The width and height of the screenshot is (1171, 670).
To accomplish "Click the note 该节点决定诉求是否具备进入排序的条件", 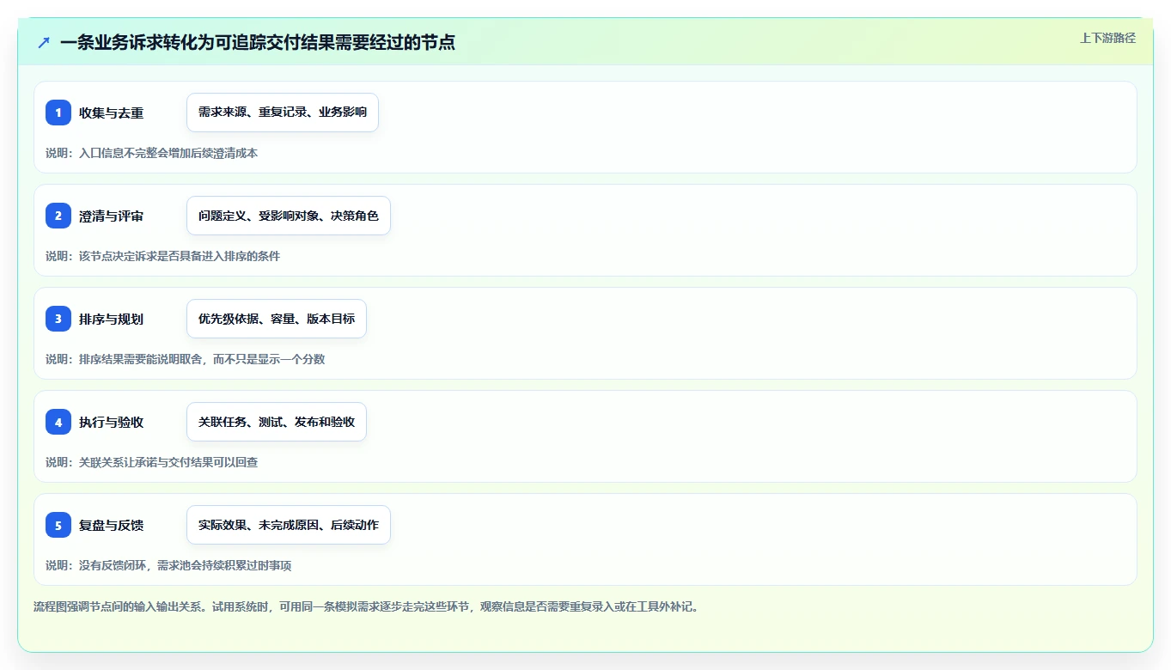I will point(162,256).
